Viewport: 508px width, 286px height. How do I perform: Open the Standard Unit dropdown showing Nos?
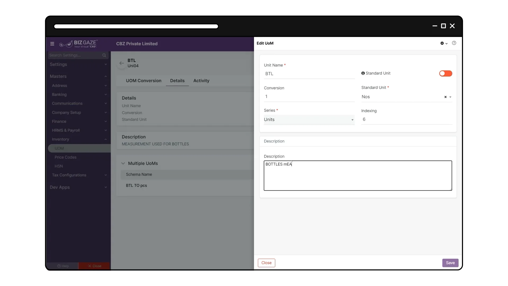coord(451,97)
